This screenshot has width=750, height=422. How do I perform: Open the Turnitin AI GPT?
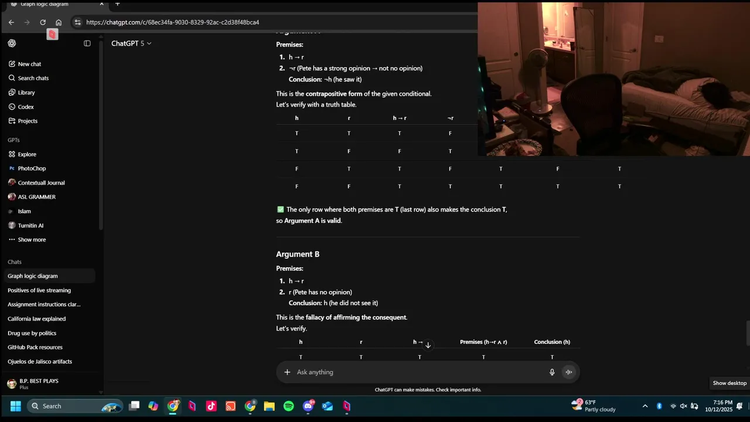coord(30,226)
